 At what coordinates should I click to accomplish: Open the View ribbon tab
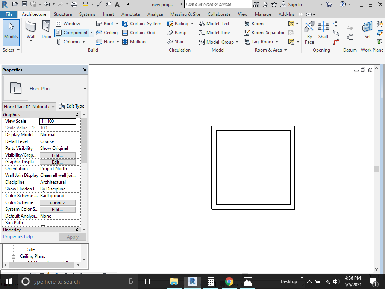(243, 14)
